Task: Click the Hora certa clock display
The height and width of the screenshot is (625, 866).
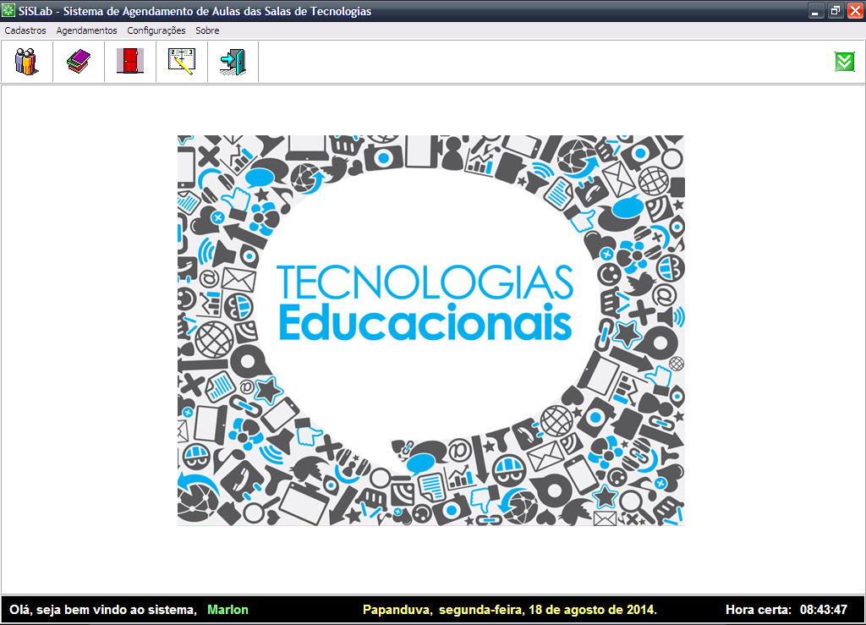Action: pyautogui.click(x=786, y=609)
